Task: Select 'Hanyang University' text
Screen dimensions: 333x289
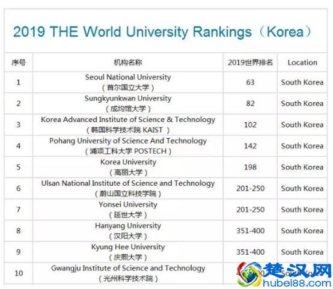Action: tap(128, 226)
